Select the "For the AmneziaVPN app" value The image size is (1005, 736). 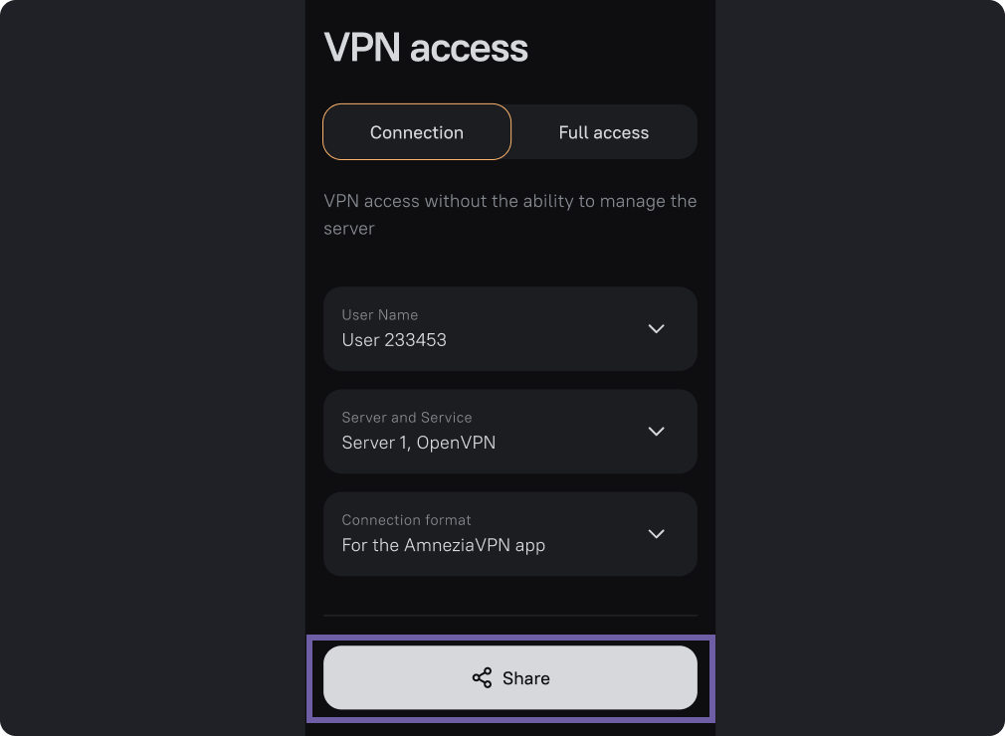tap(443, 545)
